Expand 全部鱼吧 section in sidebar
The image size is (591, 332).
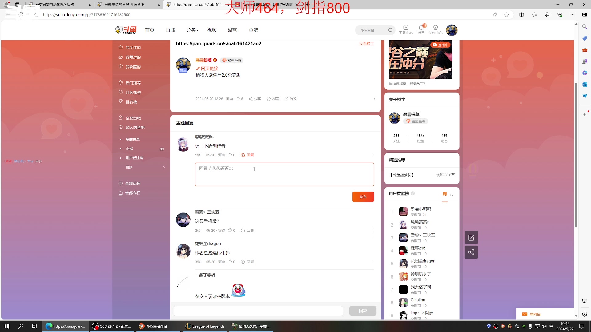[x=133, y=118]
